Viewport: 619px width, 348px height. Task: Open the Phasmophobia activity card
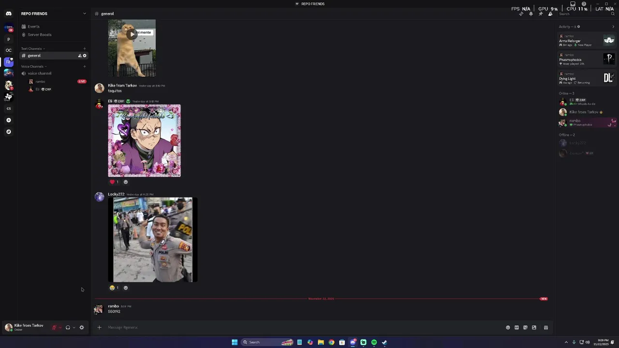pyautogui.click(x=587, y=59)
